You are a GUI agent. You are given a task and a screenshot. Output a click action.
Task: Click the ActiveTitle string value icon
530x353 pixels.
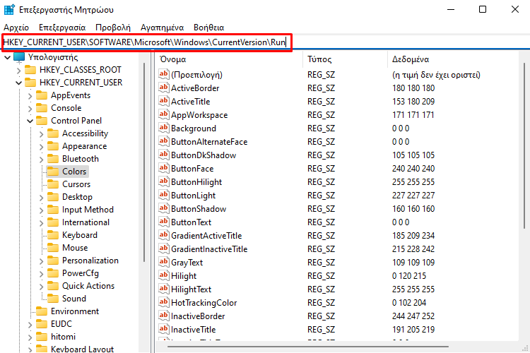click(164, 101)
